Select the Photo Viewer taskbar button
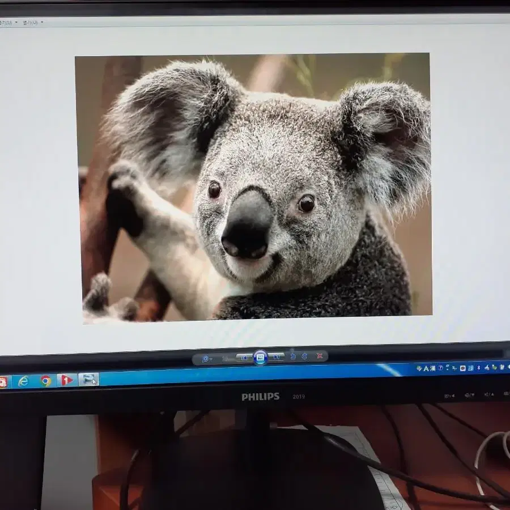 tap(89, 379)
